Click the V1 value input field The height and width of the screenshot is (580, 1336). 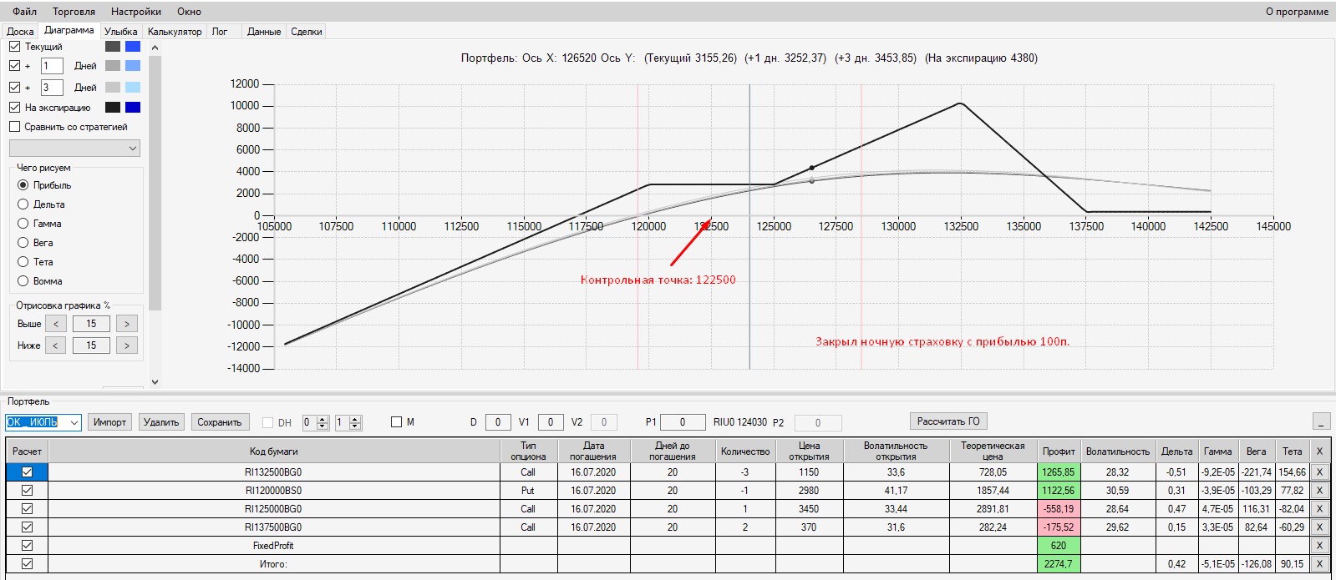point(551,422)
